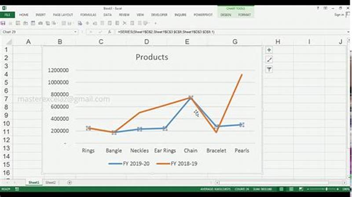The image size is (352, 197).
Task: Click the macro record icon in status bar
Action: (x=17, y=189)
